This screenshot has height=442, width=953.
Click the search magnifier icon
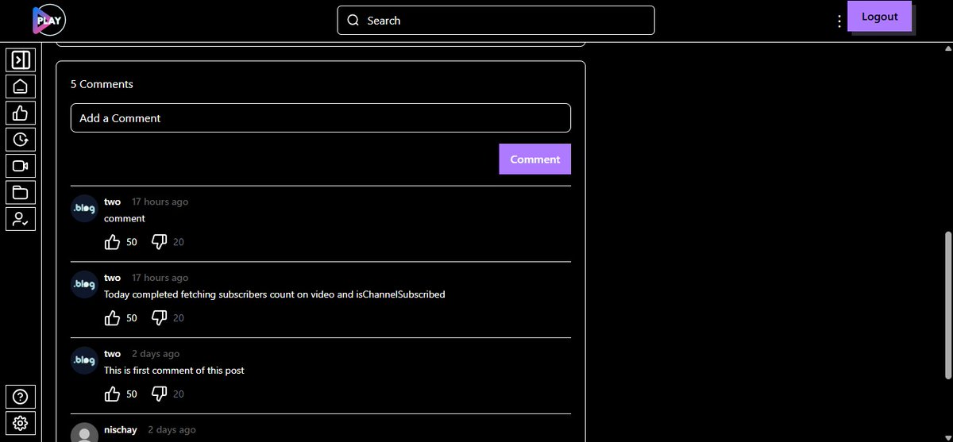353,21
